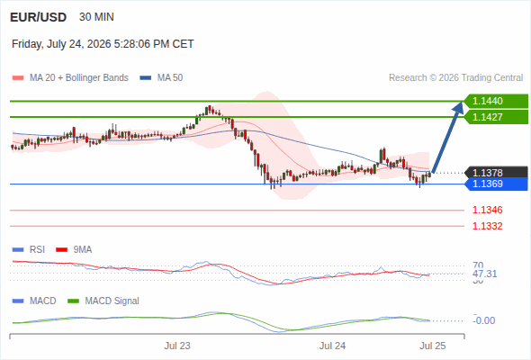
Task: Select the 1.1440 resistance price tag
Action: pos(496,101)
